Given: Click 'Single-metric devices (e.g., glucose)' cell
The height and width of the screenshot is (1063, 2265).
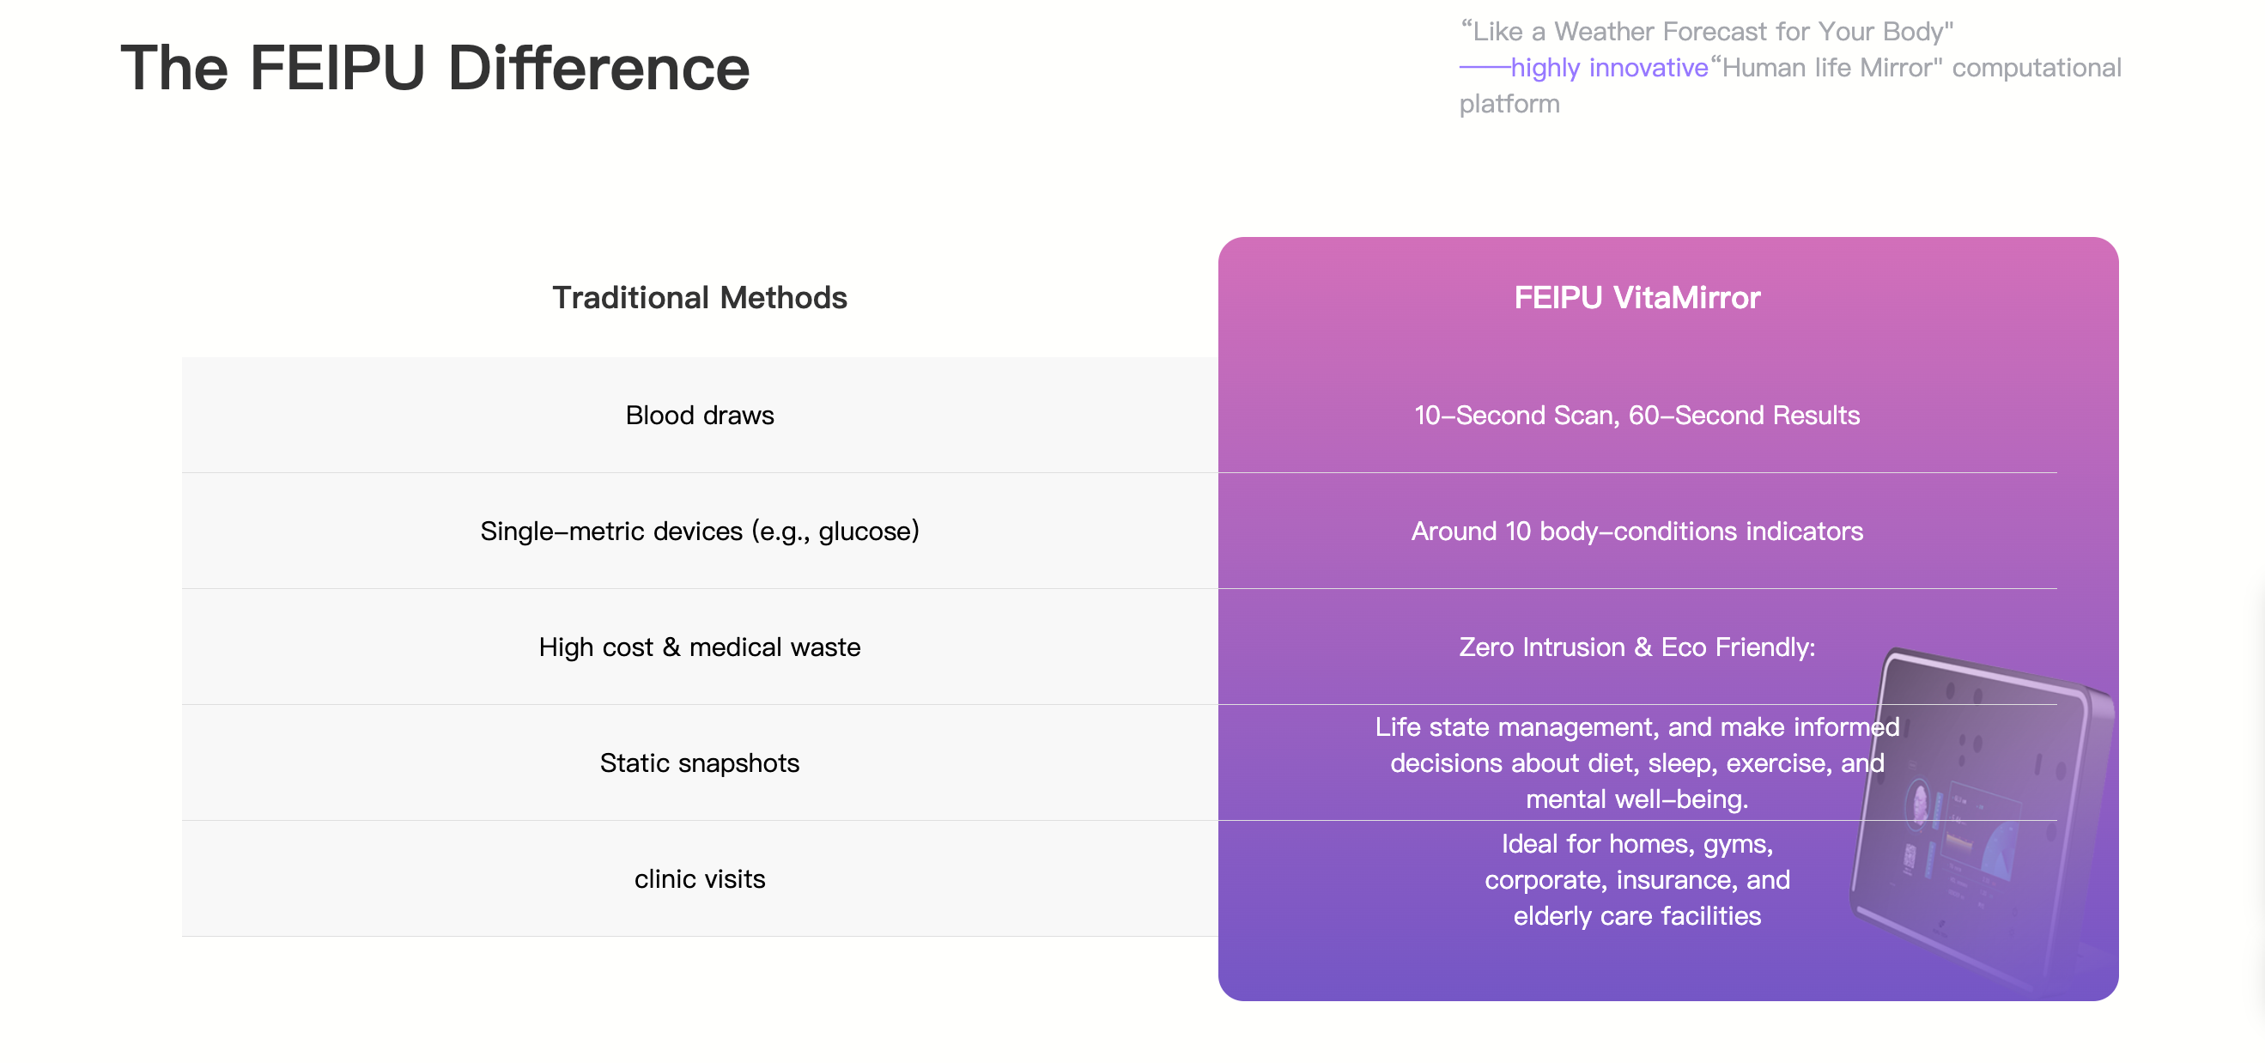Looking at the screenshot, I should [699, 531].
